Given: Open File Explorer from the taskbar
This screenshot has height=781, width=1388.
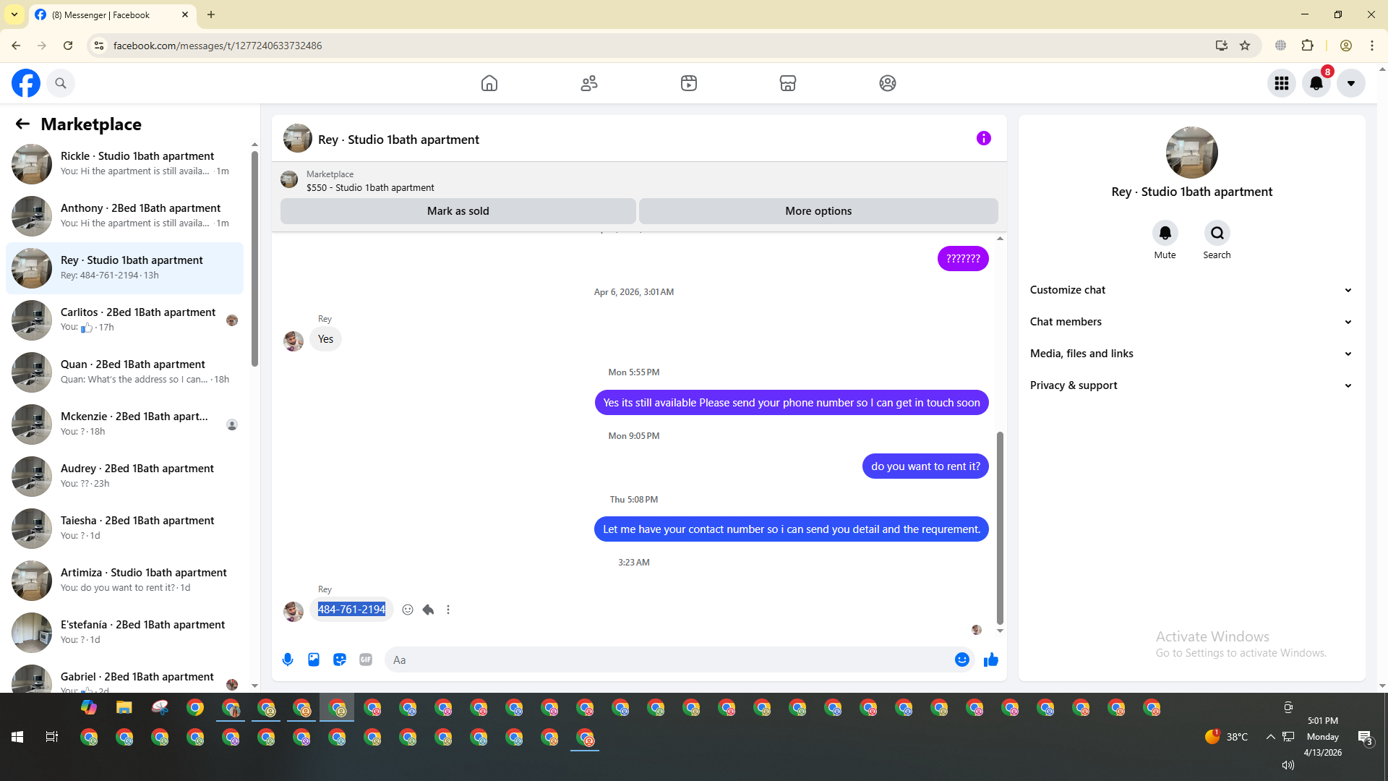Looking at the screenshot, I should coord(124,708).
